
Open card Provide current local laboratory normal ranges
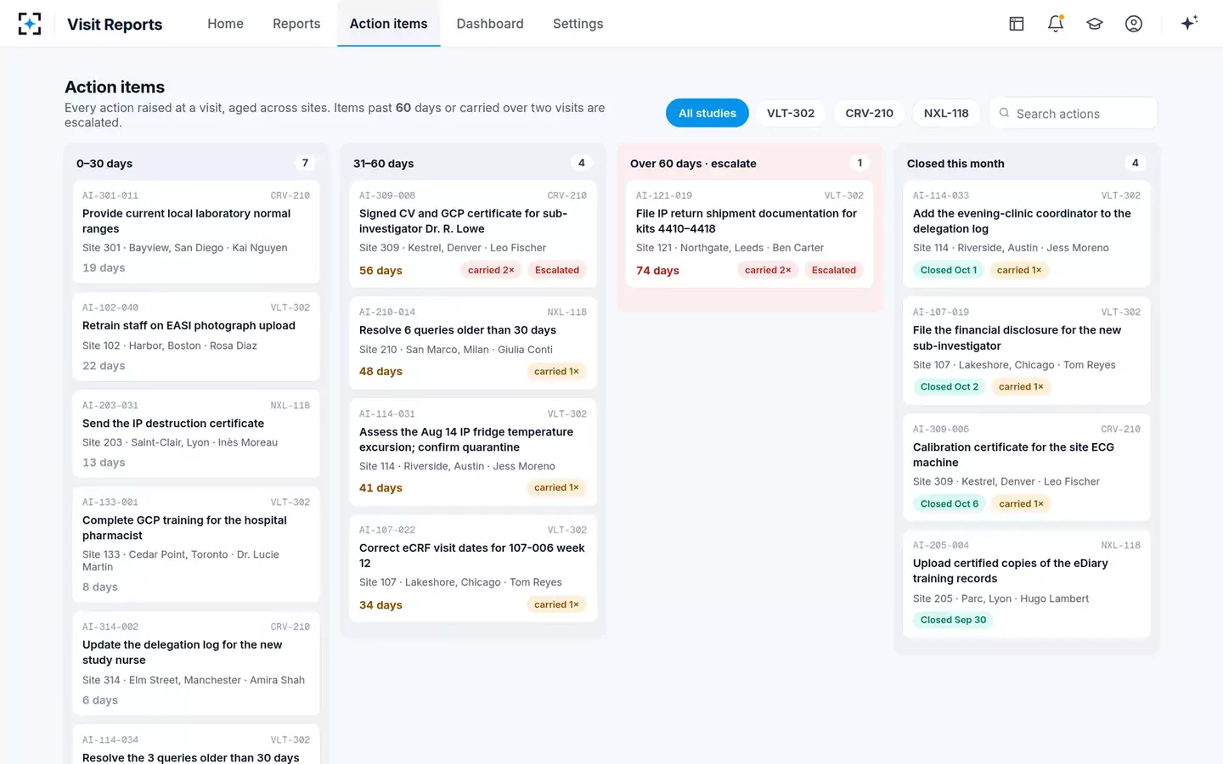(x=196, y=232)
